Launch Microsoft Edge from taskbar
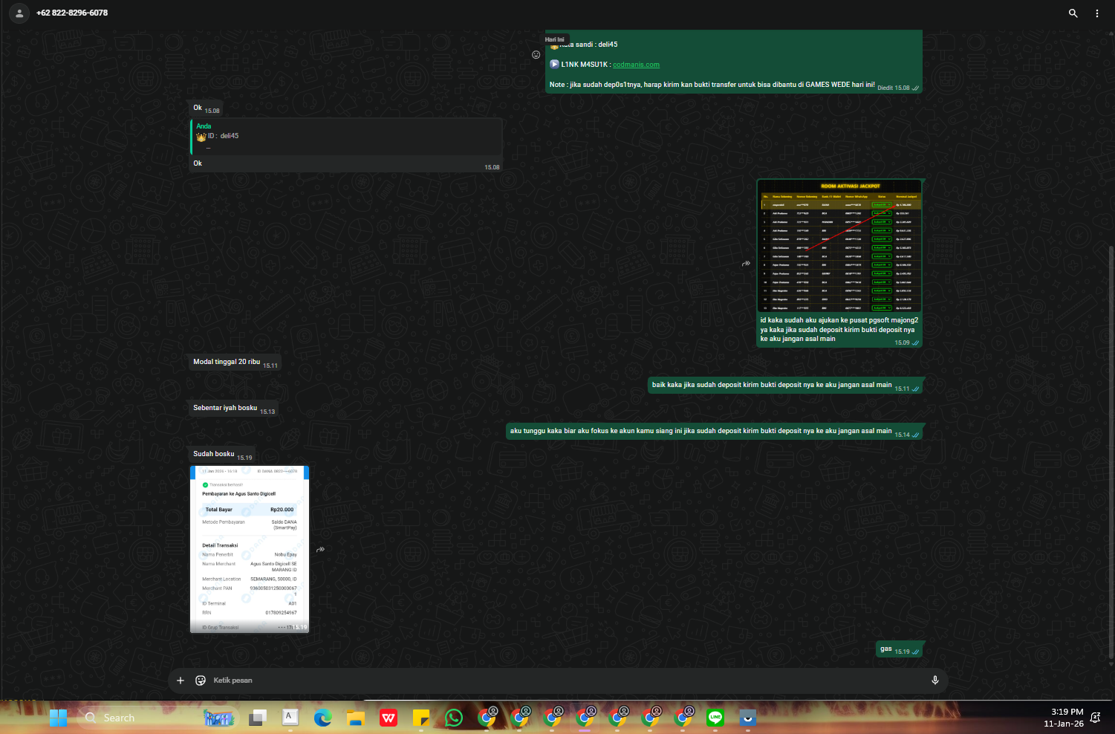The height and width of the screenshot is (734, 1115). pos(322,718)
